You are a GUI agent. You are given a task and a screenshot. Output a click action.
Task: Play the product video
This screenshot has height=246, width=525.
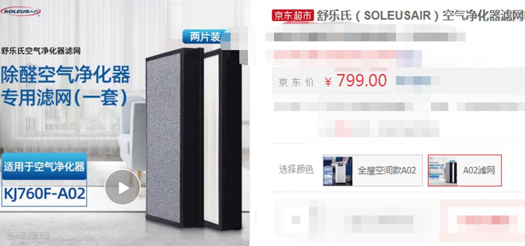pyautogui.click(x=122, y=188)
